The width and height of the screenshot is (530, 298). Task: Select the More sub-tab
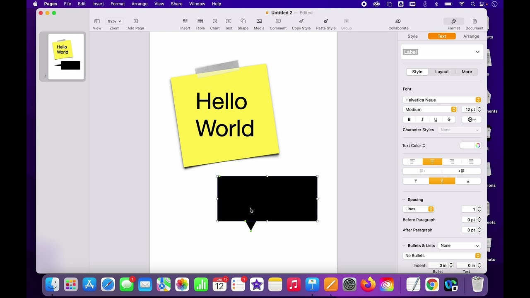467,72
